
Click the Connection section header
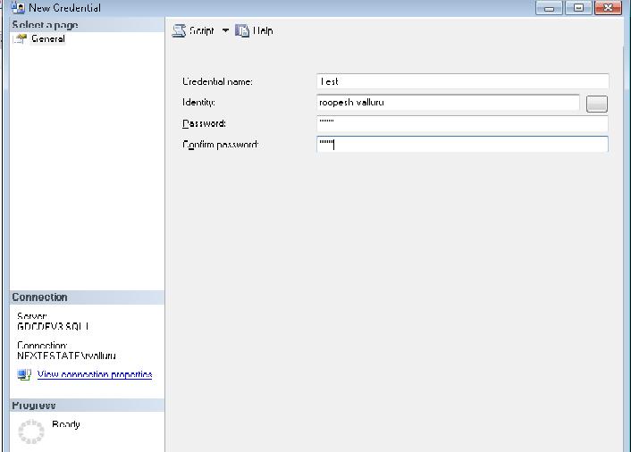point(39,297)
